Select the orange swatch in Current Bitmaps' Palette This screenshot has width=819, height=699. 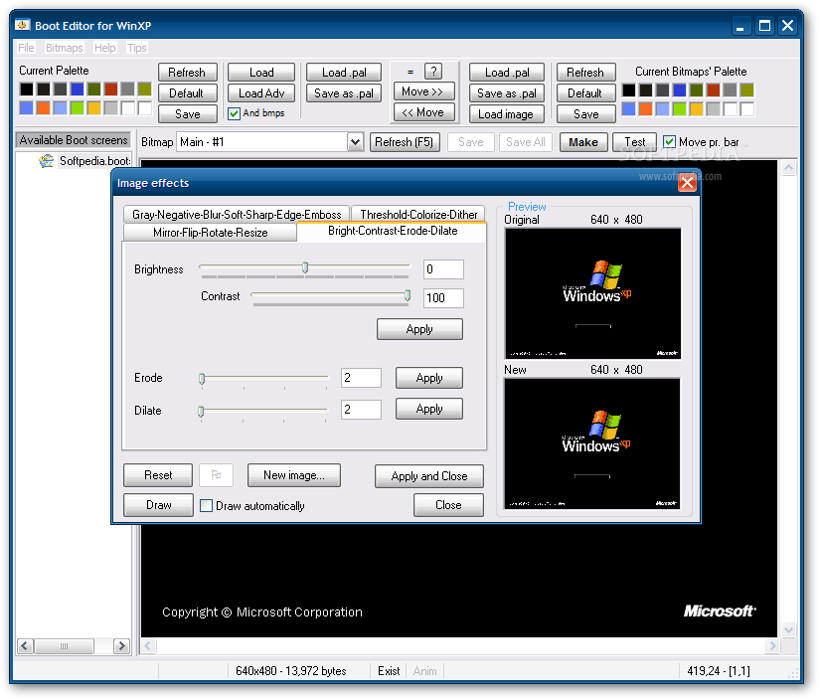point(646,108)
